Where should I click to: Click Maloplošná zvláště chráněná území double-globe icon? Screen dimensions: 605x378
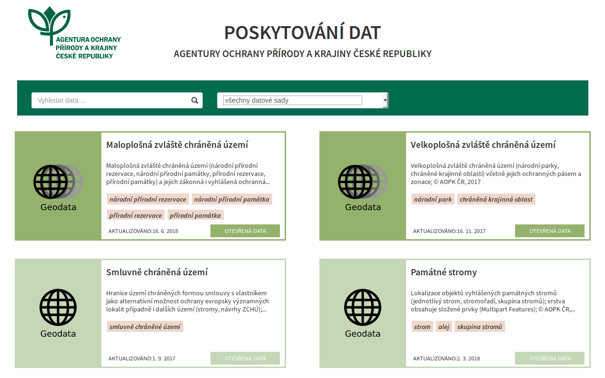58,182
